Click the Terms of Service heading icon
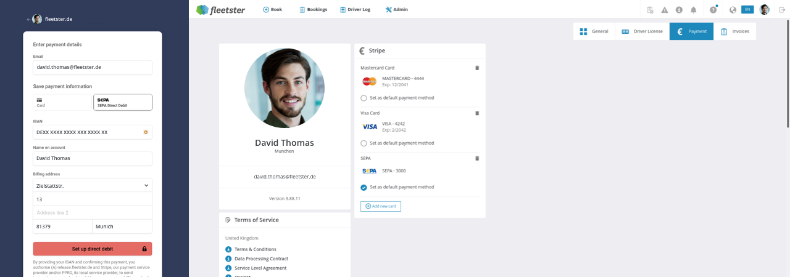Viewport: 790px width, 277px height. pyautogui.click(x=228, y=220)
